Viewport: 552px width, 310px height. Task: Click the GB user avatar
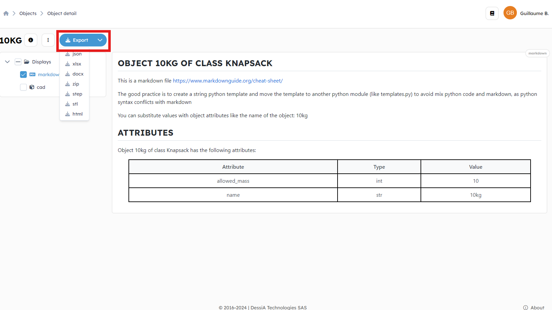(x=510, y=13)
